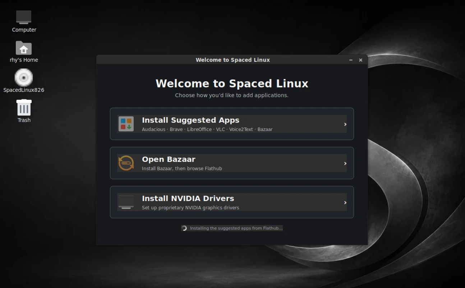The height and width of the screenshot is (288, 465).
Task: Click the loading spinner next to installing status
Action: point(184,228)
